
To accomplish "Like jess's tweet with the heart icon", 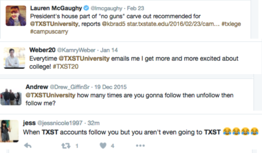I will tap(103, 146).
